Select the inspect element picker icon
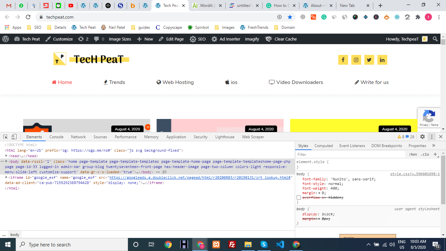Image resolution: width=446 pixels, height=251 pixels. [x=6, y=137]
